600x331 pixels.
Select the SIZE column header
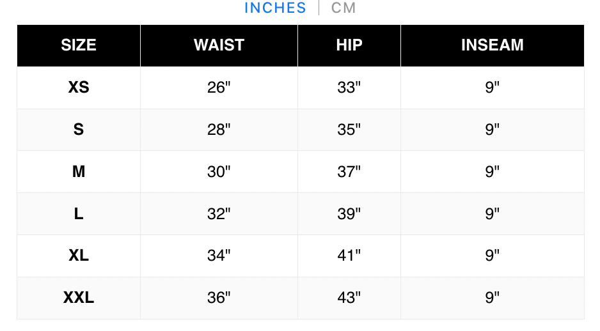tap(79, 45)
